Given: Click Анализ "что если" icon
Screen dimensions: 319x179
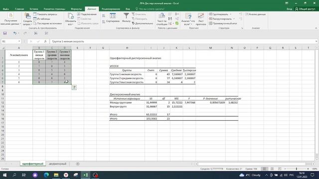Looking at the screenshot, I should point(188,15).
